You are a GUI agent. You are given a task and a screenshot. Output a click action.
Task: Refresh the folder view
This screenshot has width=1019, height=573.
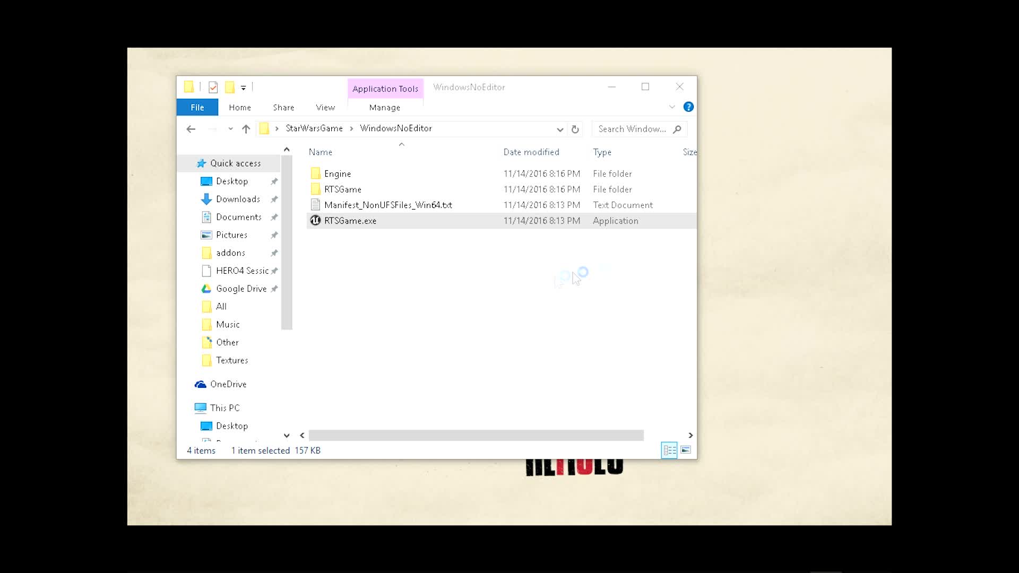point(575,129)
